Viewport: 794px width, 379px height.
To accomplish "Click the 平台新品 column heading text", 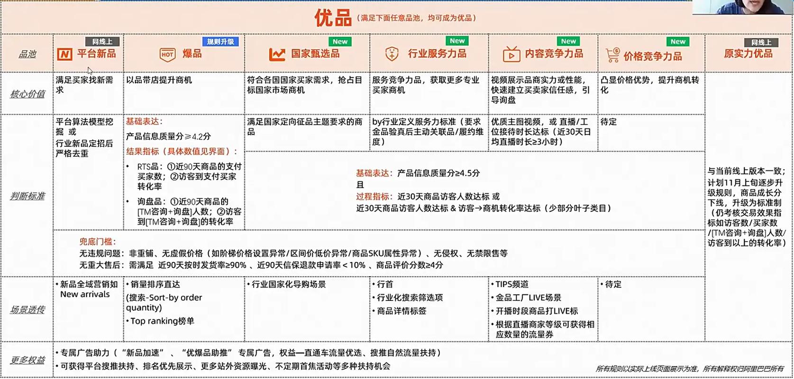I will click(x=97, y=54).
